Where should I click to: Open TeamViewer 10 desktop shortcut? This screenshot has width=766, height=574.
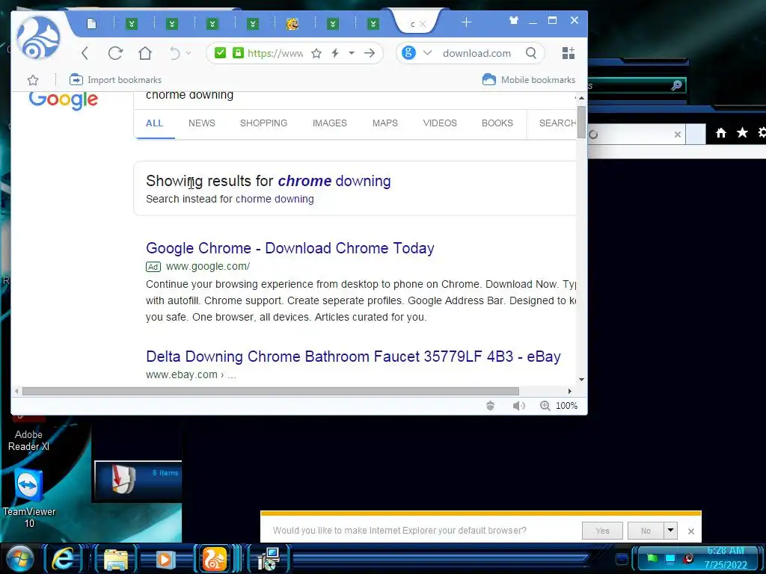(29, 498)
